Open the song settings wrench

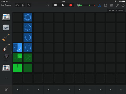pyautogui.click(x=117, y=5)
